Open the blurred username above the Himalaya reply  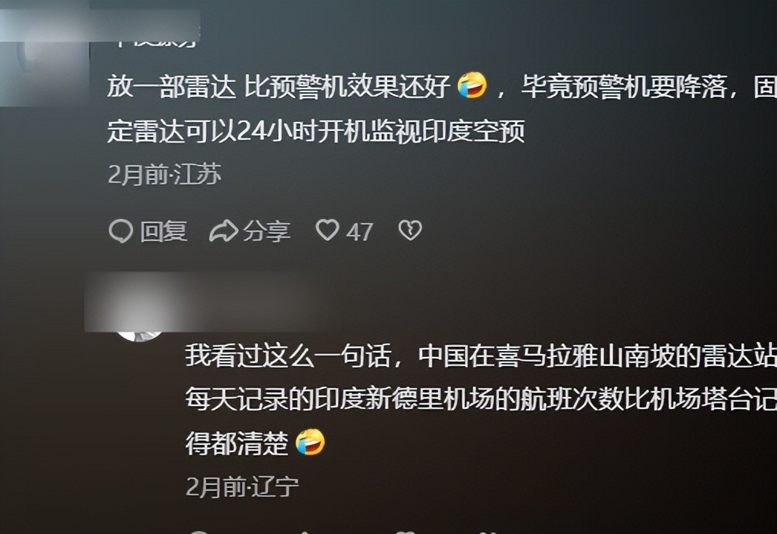coord(198,302)
